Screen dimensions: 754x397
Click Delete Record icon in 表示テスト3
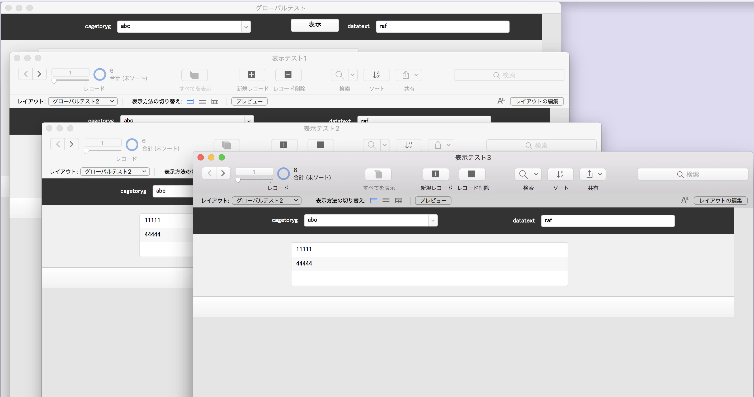point(472,174)
